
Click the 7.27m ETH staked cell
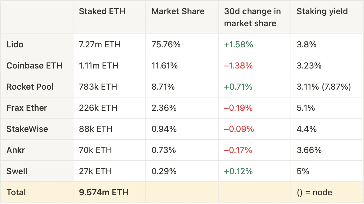tap(99, 45)
